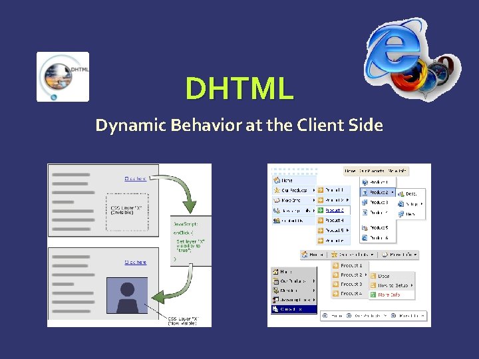Select Product 3 in the white dropdown menu
This screenshot has width=479, height=359.
tap(378, 202)
